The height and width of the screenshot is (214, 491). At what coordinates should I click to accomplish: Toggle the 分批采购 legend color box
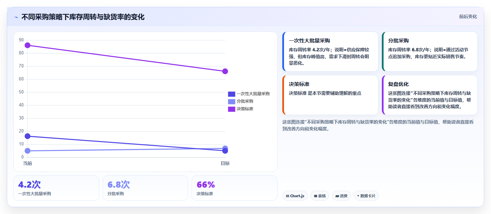pyautogui.click(x=232, y=101)
